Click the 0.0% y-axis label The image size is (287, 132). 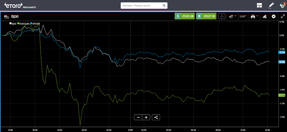(282, 35)
